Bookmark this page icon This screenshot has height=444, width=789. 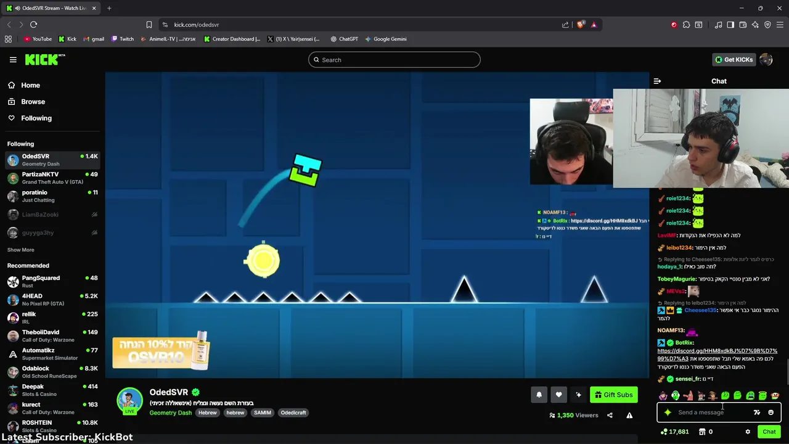(149, 25)
